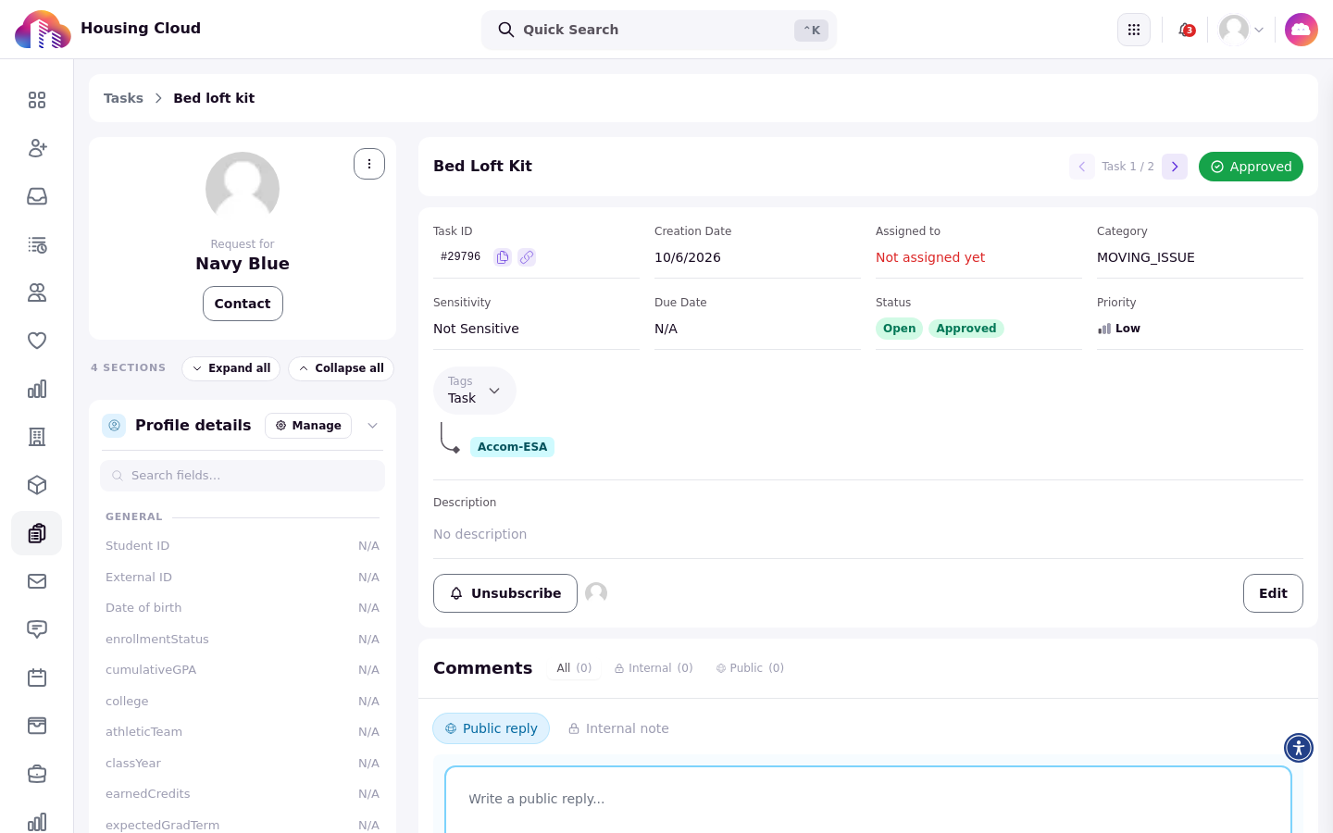The width and height of the screenshot is (1333, 833).
Task: Open notifications bell with red badge
Action: (x=1186, y=30)
